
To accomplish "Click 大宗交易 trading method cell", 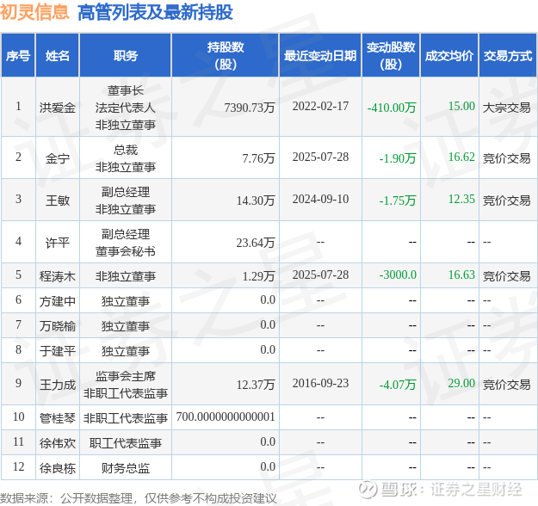I will pyautogui.click(x=506, y=108).
